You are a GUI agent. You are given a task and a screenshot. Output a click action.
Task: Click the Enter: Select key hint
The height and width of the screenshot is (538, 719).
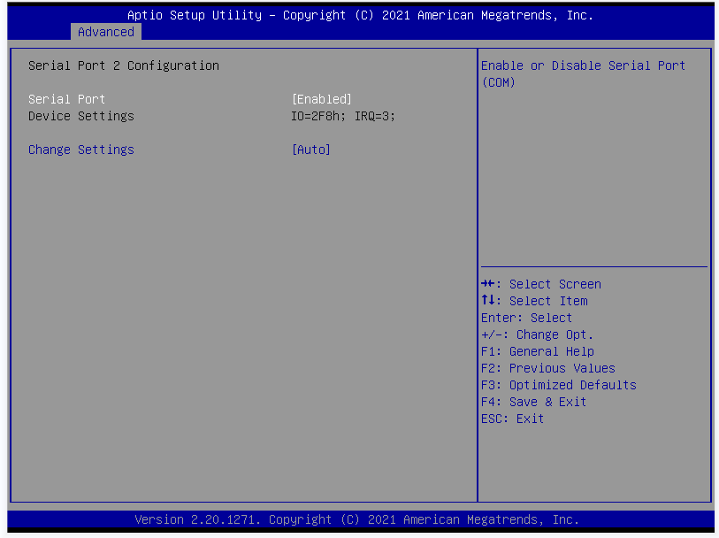pos(526,318)
